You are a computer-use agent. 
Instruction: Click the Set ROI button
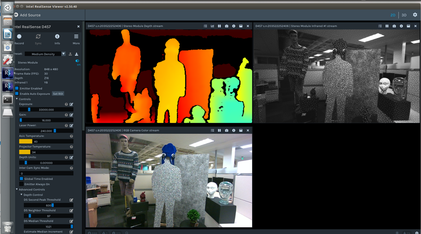click(58, 94)
